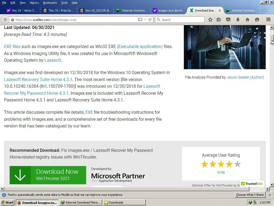Click the Vote link under rating
274x206 pixels.
click(x=221, y=172)
